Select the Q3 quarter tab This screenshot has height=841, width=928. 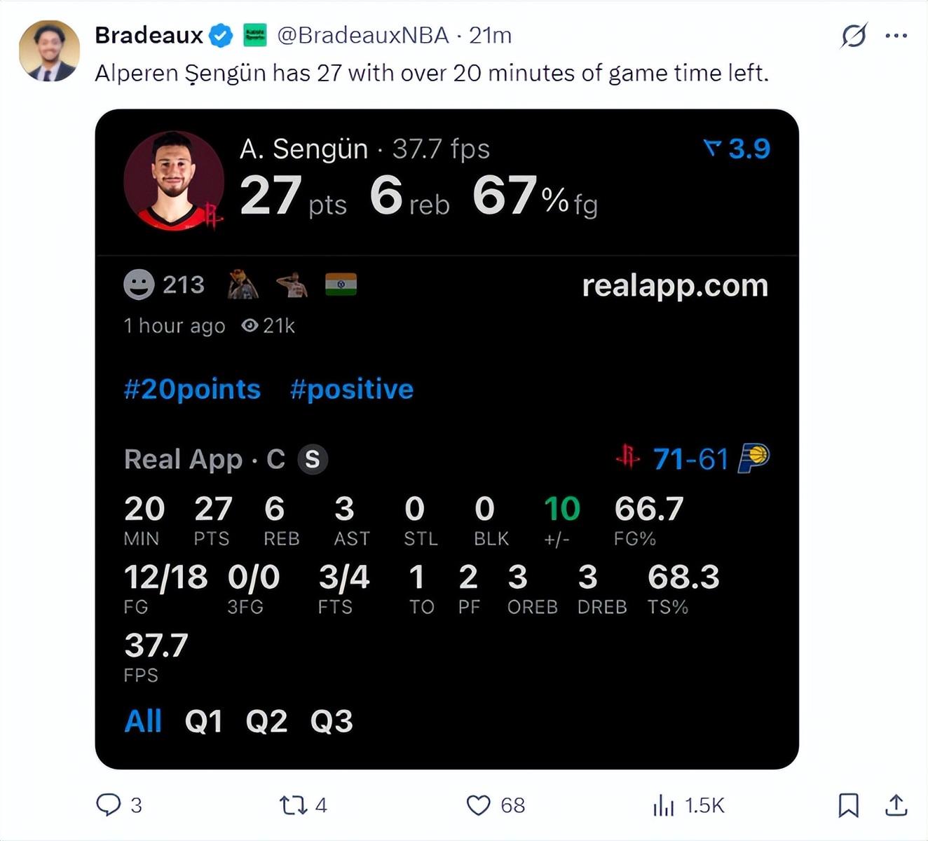(x=332, y=721)
